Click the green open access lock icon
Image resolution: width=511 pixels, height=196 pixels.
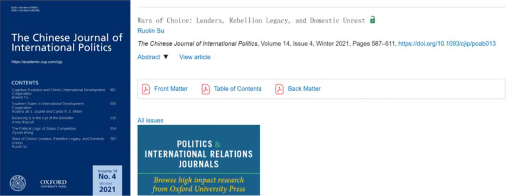point(372,20)
